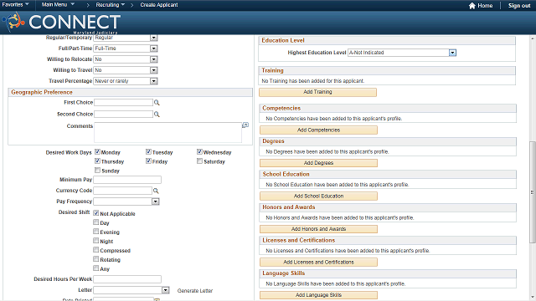
Task: Click the Language Skills section header
Action: [x=388, y=273]
